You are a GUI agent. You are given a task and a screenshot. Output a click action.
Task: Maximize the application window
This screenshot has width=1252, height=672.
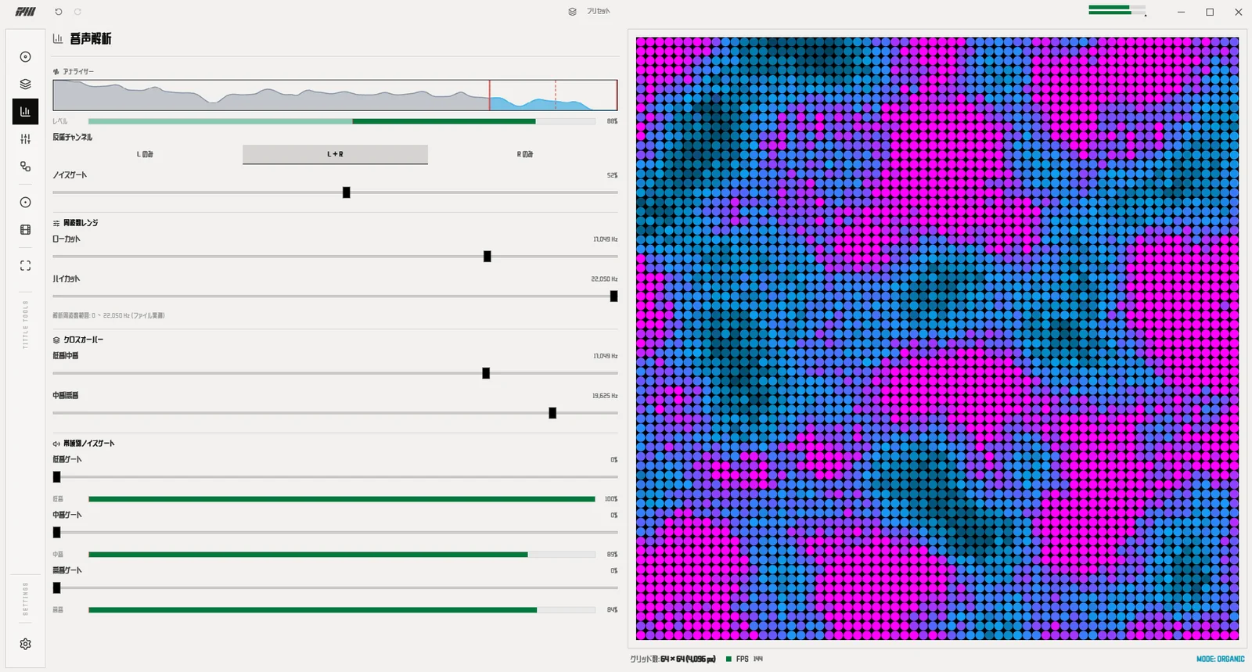coord(1210,12)
